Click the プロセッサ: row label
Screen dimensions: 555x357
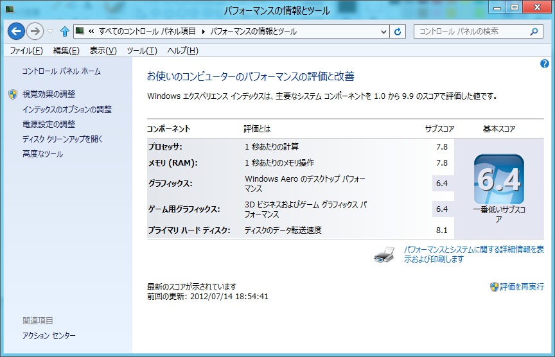[165, 147]
